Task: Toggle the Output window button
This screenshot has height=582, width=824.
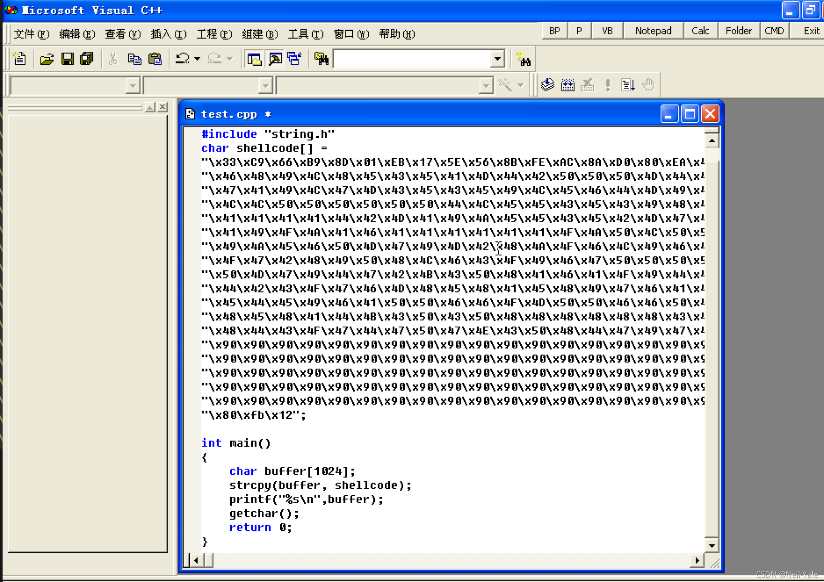Action: tap(275, 59)
